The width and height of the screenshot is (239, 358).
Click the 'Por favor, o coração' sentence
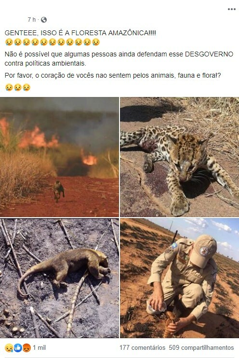point(113,75)
